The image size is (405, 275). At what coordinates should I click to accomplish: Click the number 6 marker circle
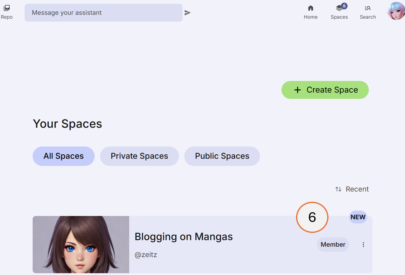click(312, 217)
